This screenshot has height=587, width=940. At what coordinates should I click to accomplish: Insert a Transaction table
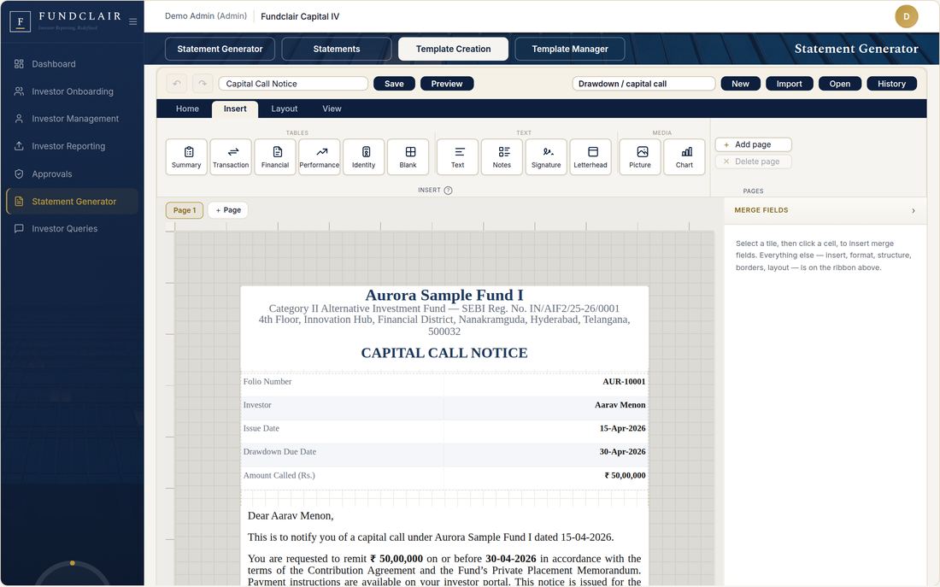tap(231, 157)
